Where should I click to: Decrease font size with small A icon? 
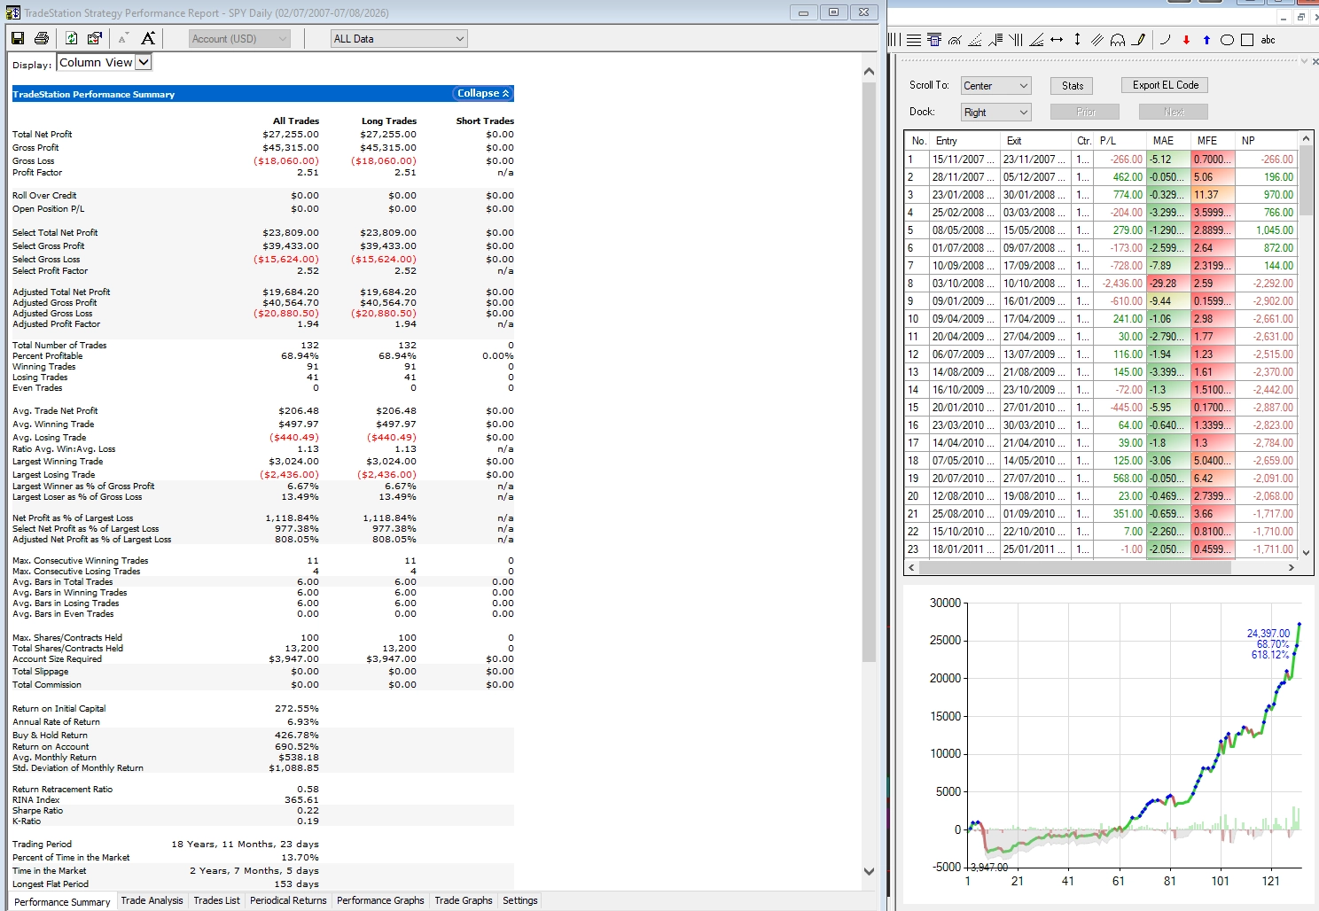tap(122, 38)
